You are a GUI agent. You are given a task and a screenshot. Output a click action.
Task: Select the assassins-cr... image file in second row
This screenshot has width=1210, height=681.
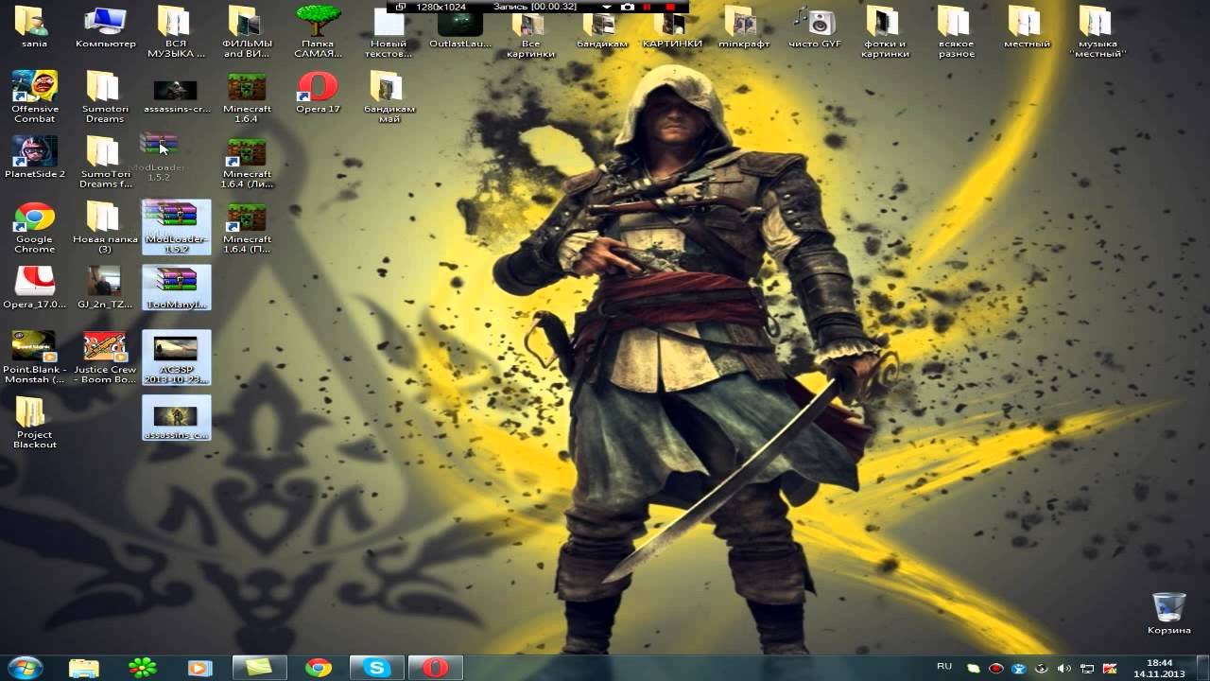point(176,95)
